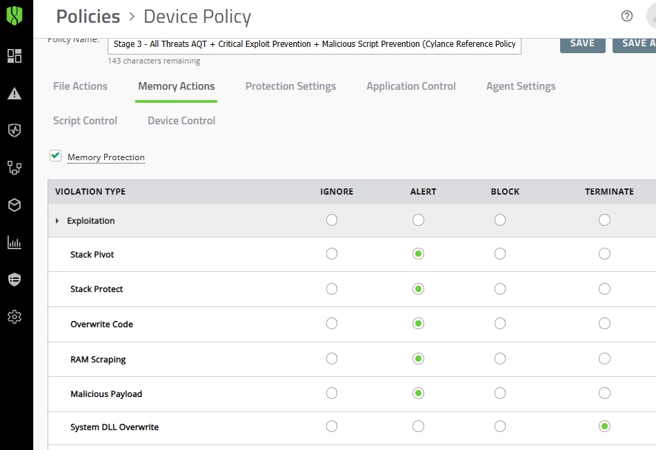The height and width of the screenshot is (450, 656).
Task: Switch to the Script Control tab
Action: tap(84, 120)
